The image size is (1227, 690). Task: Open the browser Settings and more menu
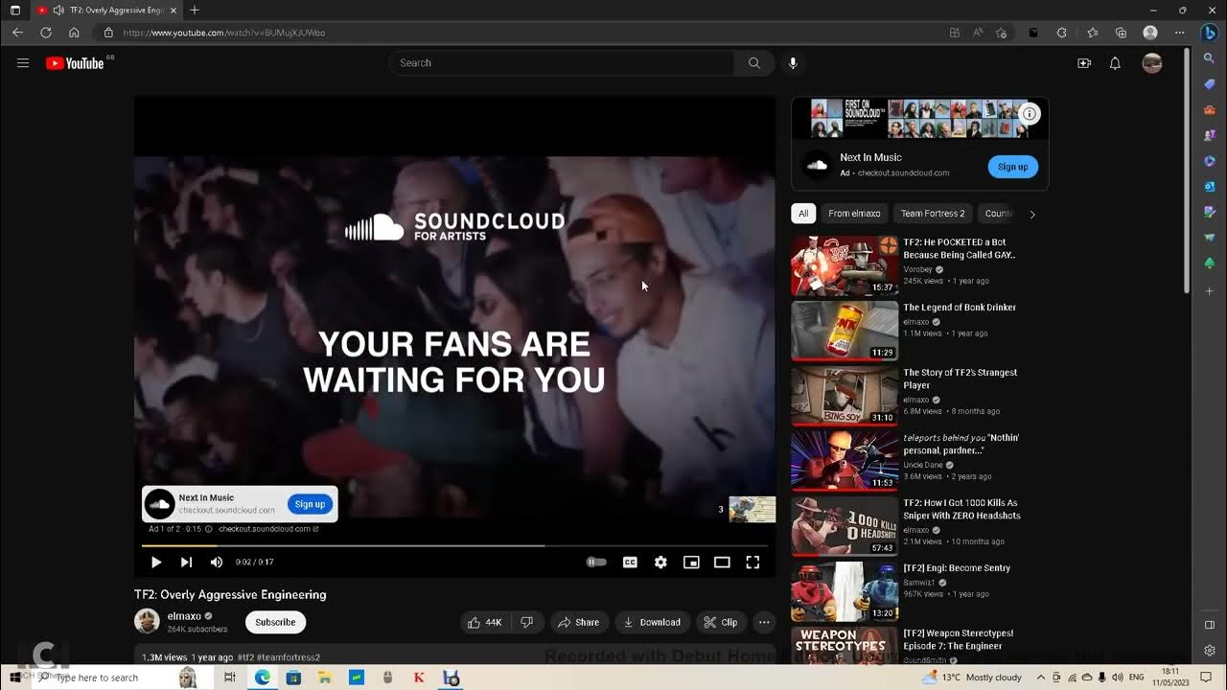1180,33
